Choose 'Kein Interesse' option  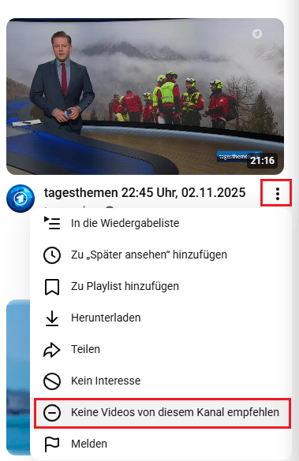click(161, 381)
